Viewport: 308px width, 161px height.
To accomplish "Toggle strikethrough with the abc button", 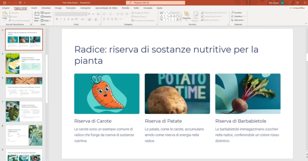I will 72,19.
